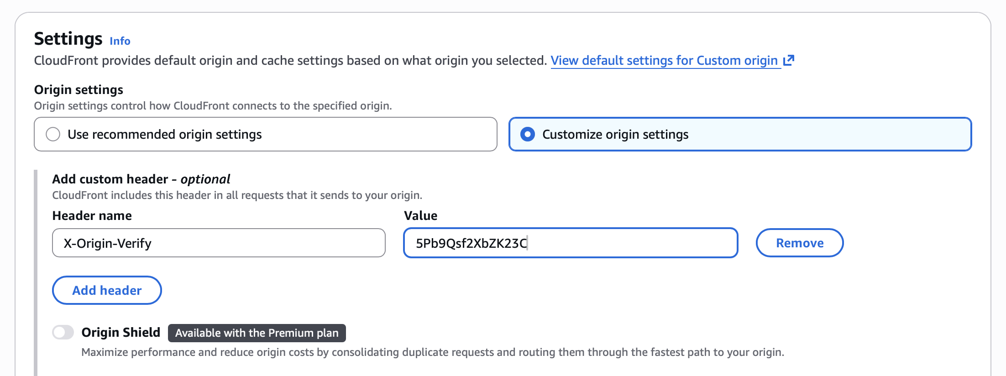Click the Value field label
The height and width of the screenshot is (376, 1006).
pyautogui.click(x=420, y=215)
